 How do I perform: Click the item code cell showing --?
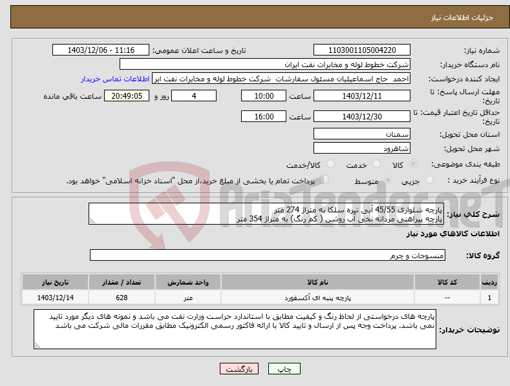pos(447,298)
